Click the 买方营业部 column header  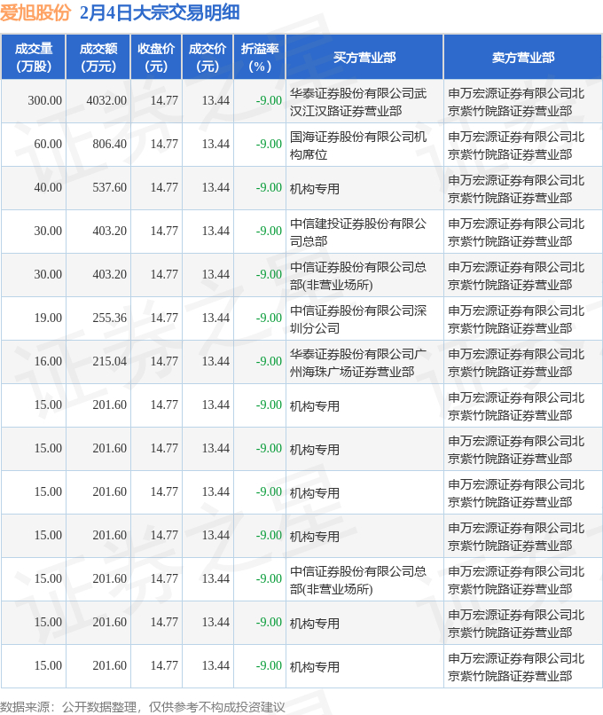pos(364,58)
